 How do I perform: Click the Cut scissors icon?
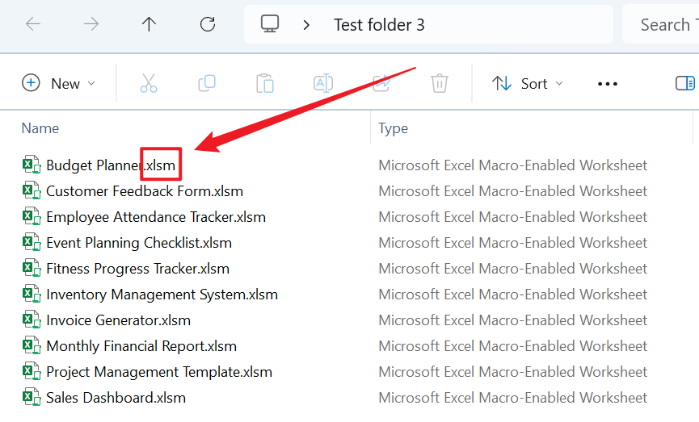[x=149, y=83]
